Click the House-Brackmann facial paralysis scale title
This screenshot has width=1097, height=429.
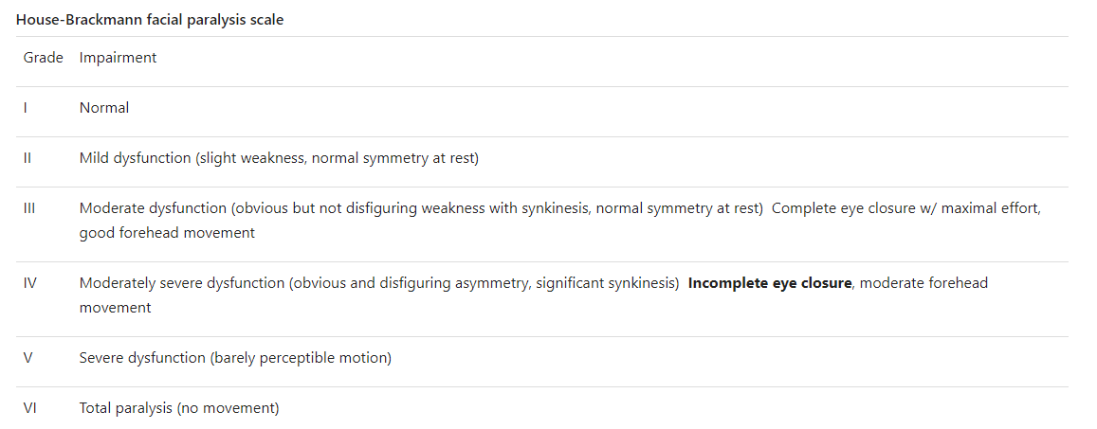[150, 19]
